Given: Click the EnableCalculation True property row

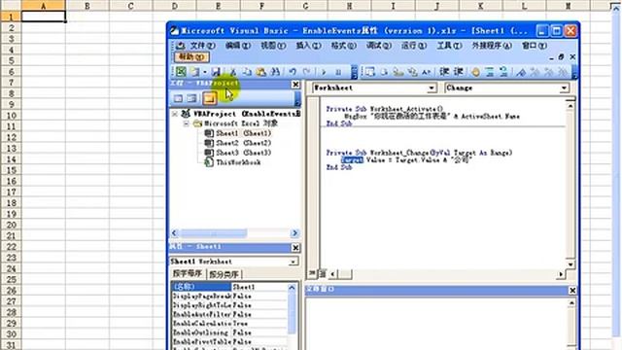Looking at the screenshot, I should pyautogui.click(x=229, y=324).
